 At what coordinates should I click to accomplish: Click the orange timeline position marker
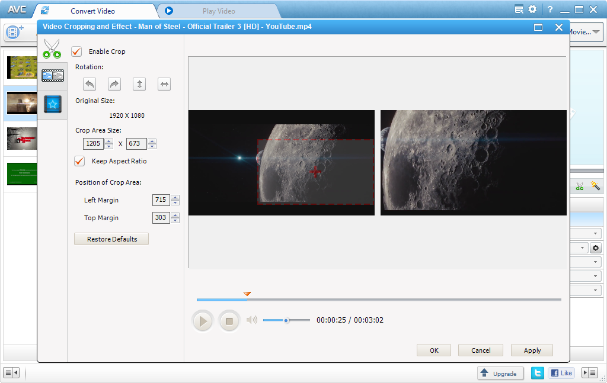click(x=247, y=294)
